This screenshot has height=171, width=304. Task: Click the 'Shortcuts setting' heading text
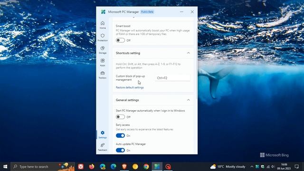(x=128, y=53)
